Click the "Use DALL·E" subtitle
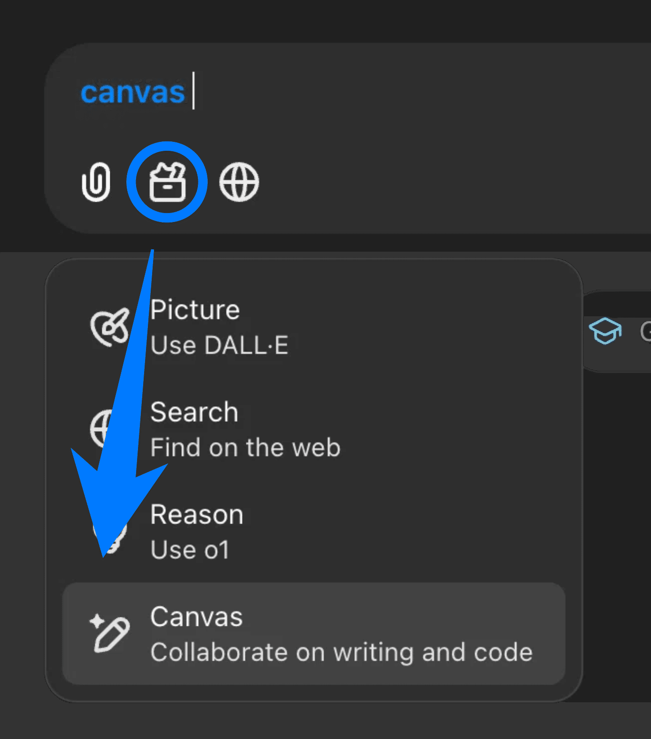The image size is (651, 739). click(219, 345)
